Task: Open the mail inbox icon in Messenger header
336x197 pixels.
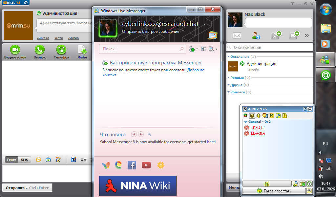Action: point(213,35)
